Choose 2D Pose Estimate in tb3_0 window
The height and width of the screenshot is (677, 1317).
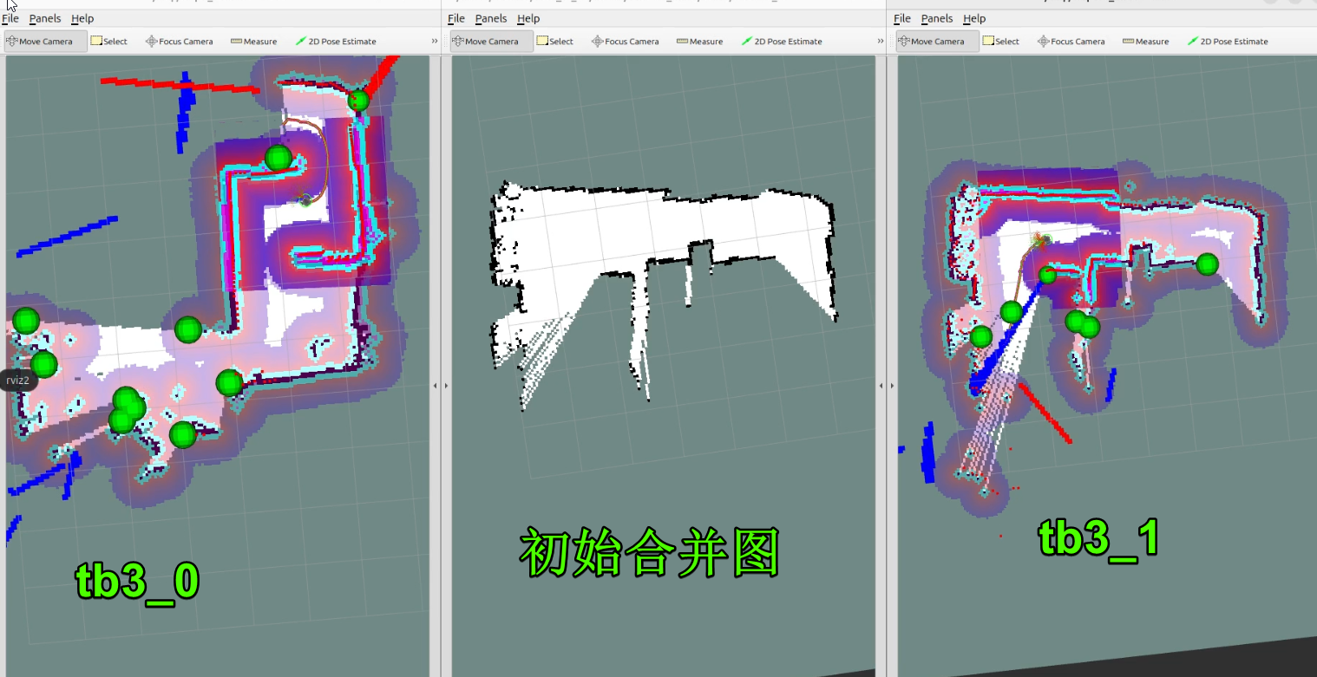click(x=337, y=42)
